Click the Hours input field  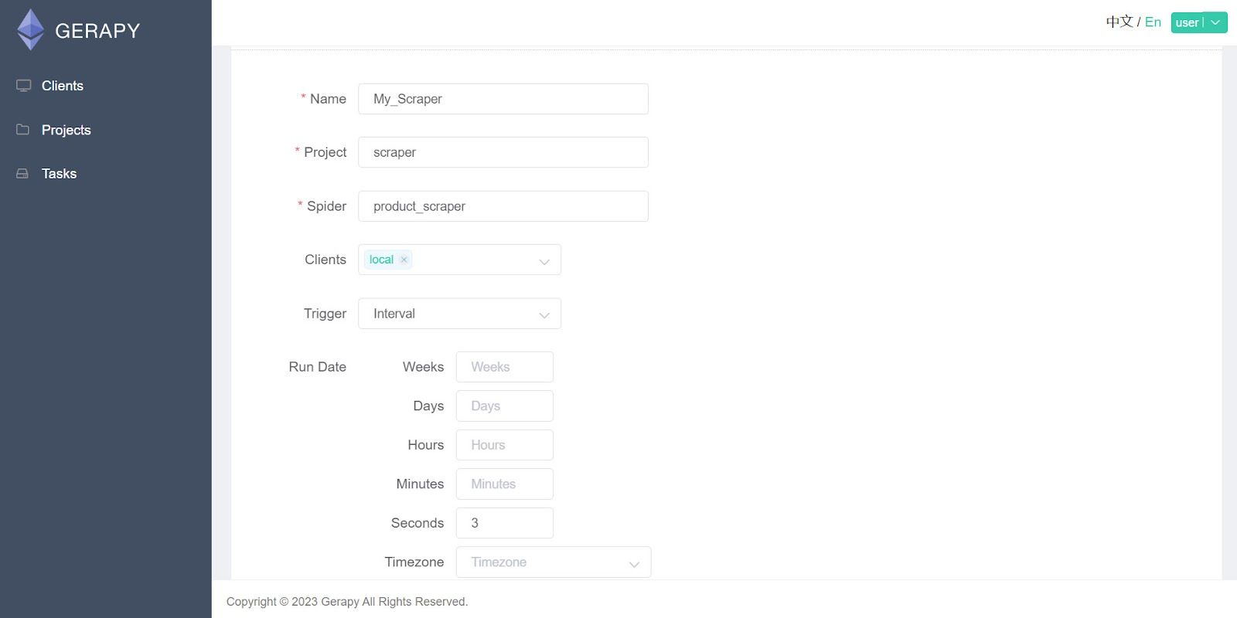(505, 445)
